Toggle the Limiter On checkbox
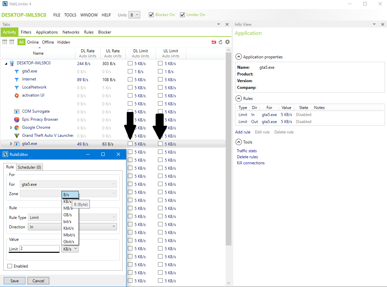The image size is (387, 287). pyautogui.click(x=182, y=15)
